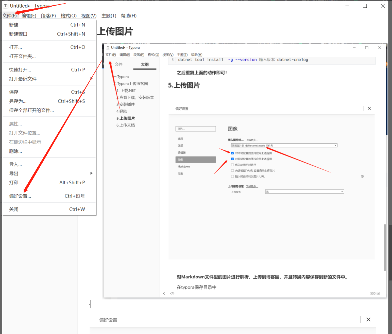Image resolution: width=392 pixels, height=334 pixels.
Task: Enable 允许根据 YAML 设置自动上传图片 checkbox
Action: (232, 171)
